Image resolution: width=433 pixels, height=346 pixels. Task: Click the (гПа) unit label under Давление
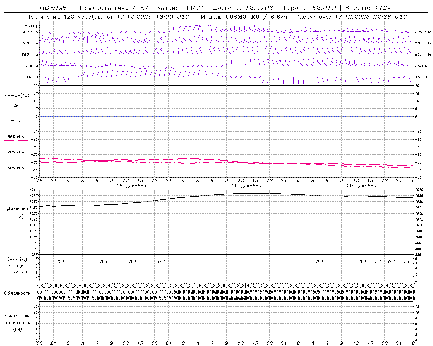coord(17,216)
